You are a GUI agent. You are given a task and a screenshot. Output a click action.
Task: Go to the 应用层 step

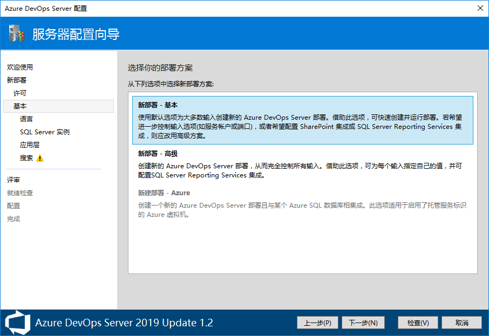point(30,145)
